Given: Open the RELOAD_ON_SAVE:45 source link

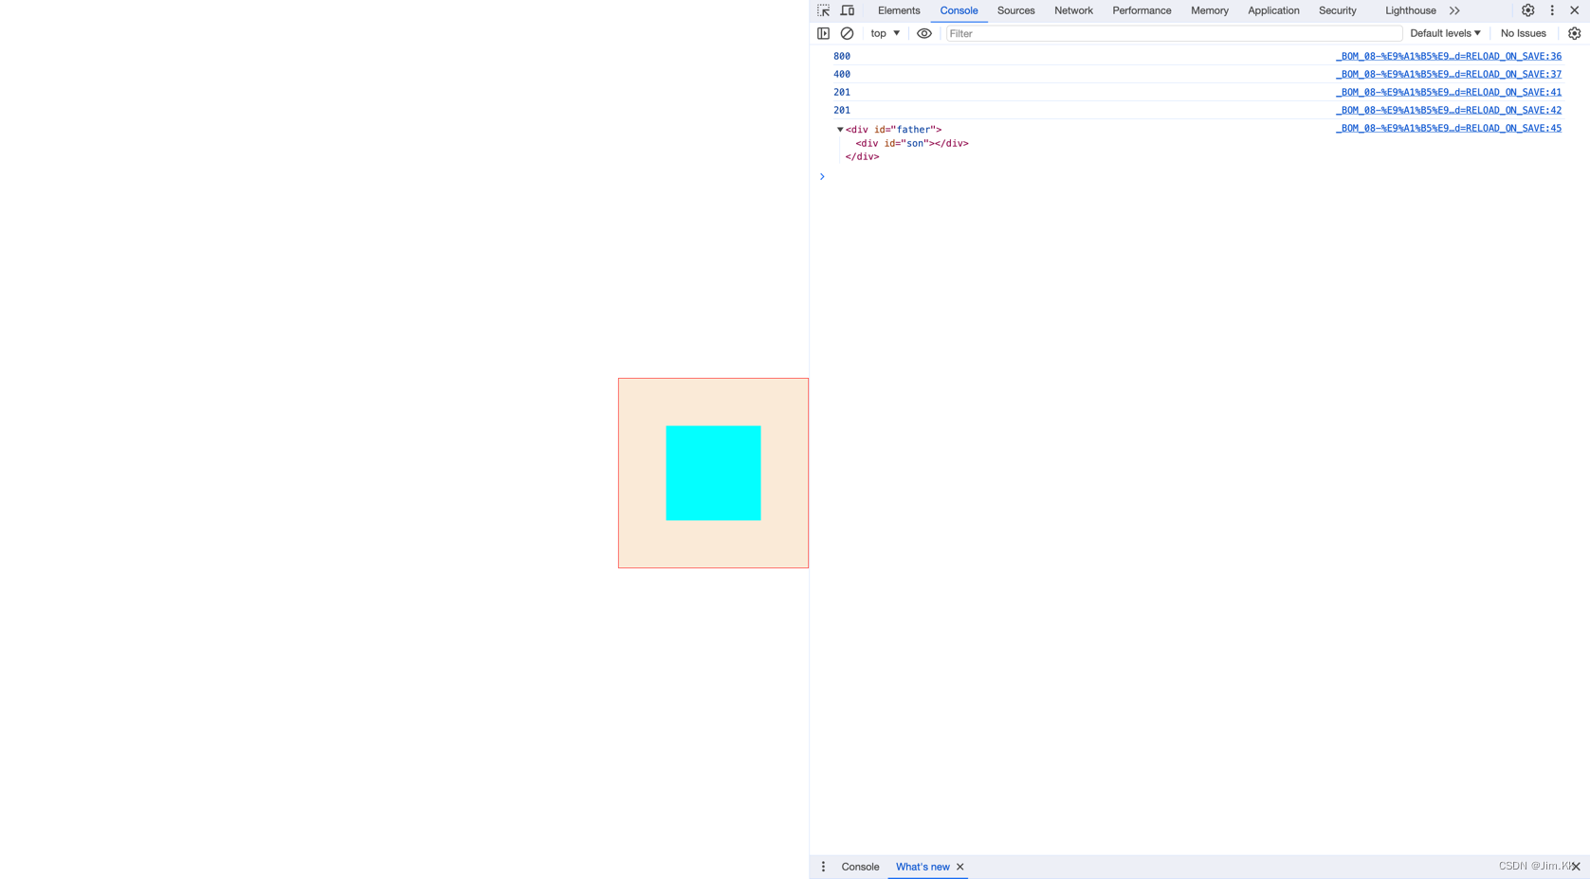Looking at the screenshot, I should coord(1449,128).
